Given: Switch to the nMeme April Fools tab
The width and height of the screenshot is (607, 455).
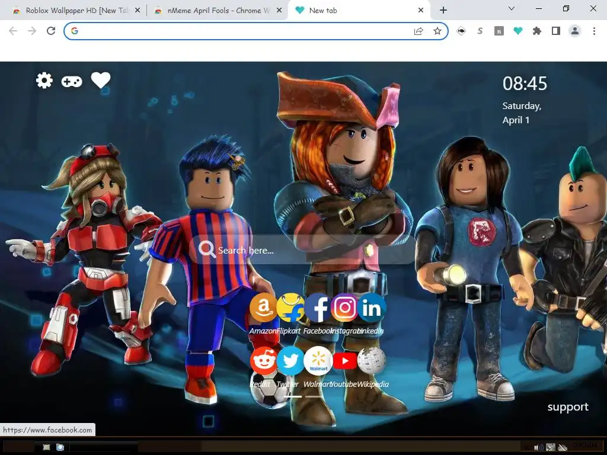Looking at the screenshot, I should coord(219,11).
